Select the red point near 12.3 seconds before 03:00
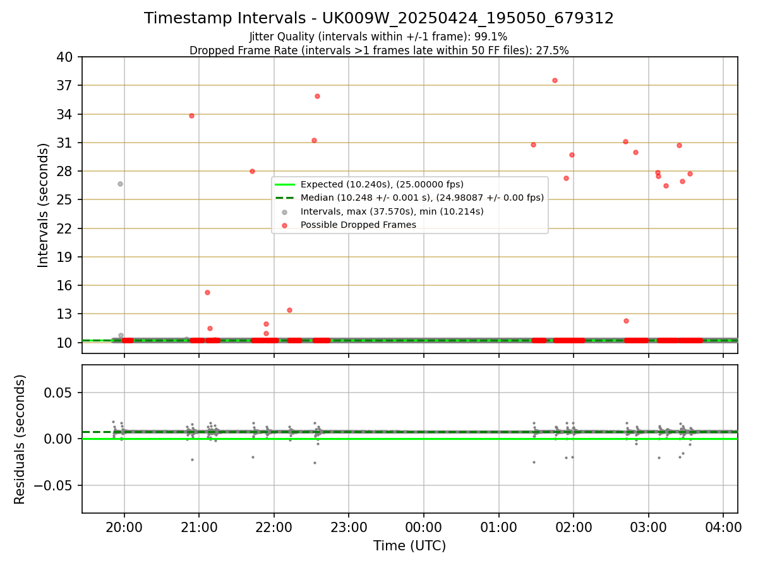The width and height of the screenshot is (758, 568). (x=626, y=321)
